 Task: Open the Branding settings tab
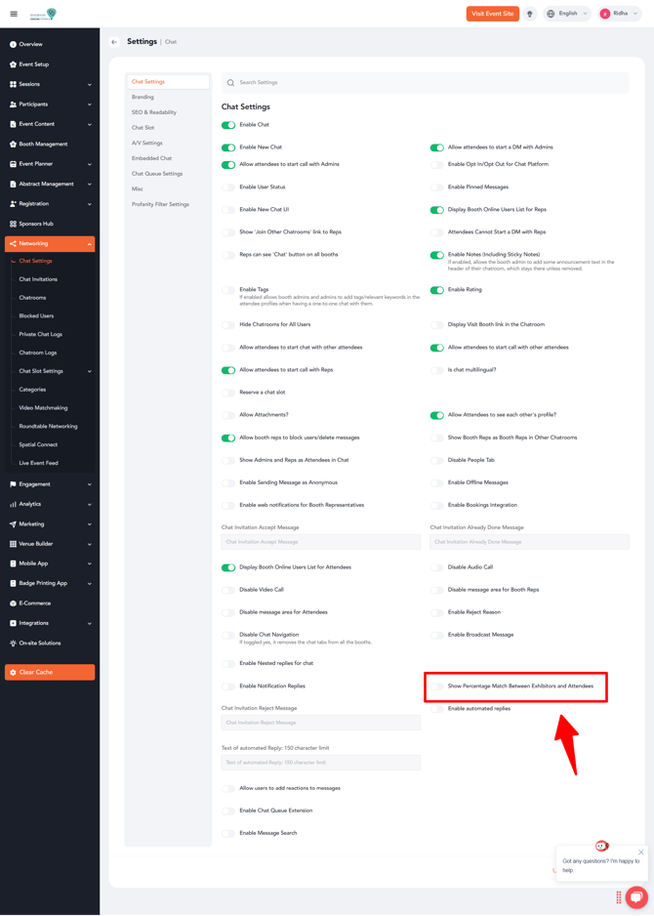(x=143, y=97)
